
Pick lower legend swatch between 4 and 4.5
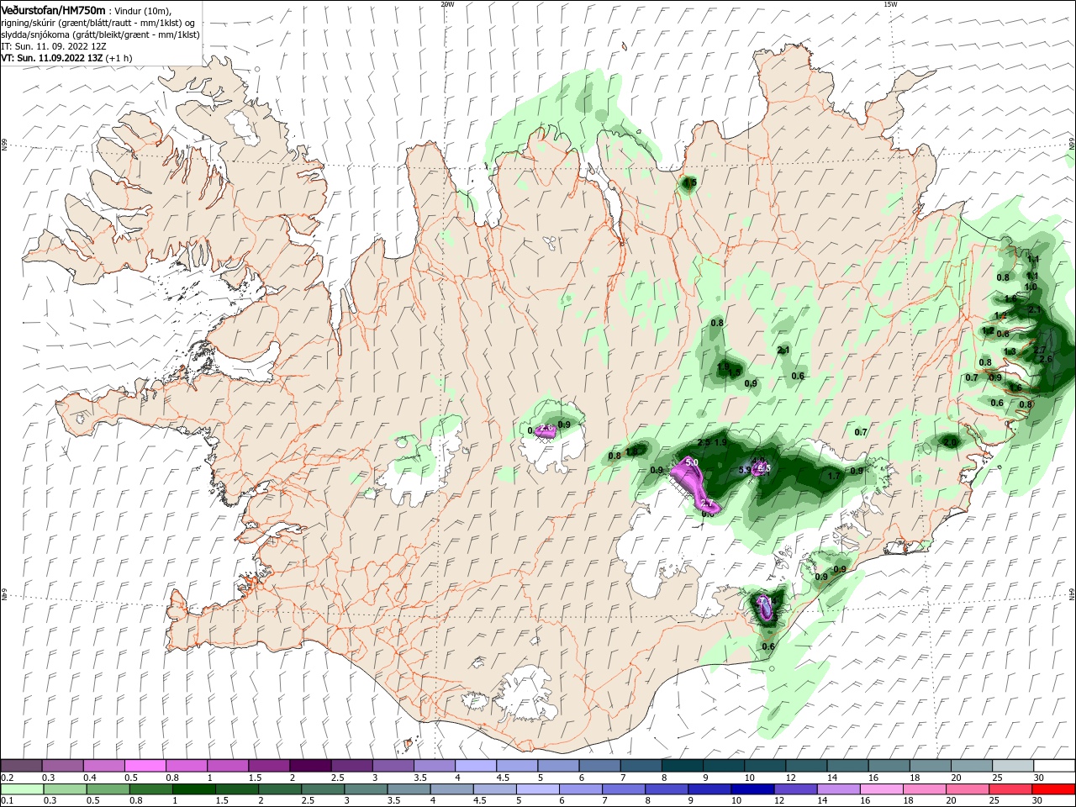[451, 789]
